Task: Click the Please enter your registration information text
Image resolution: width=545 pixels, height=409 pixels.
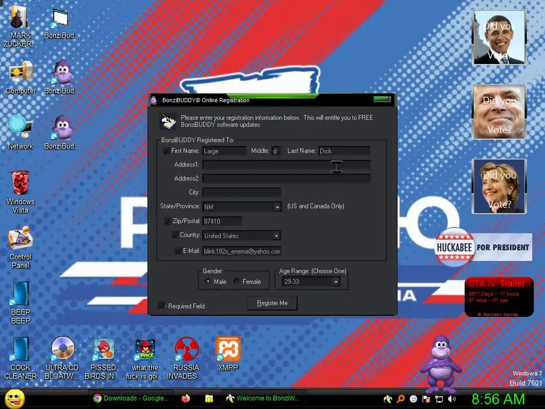Action: (277, 121)
